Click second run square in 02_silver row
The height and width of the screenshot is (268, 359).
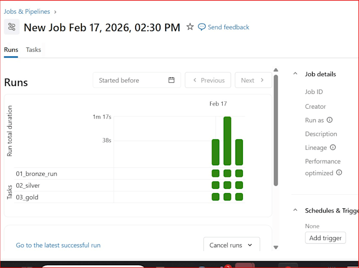[227, 185]
